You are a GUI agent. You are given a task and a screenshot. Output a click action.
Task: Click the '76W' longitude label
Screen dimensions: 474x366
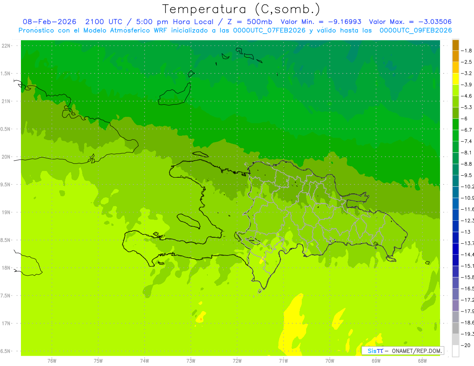click(x=52, y=361)
